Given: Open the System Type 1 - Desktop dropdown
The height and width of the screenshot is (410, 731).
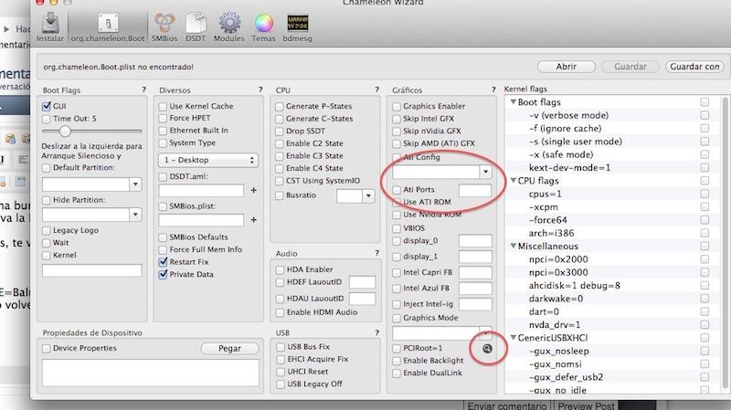Looking at the screenshot, I should (x=208, y=160).
